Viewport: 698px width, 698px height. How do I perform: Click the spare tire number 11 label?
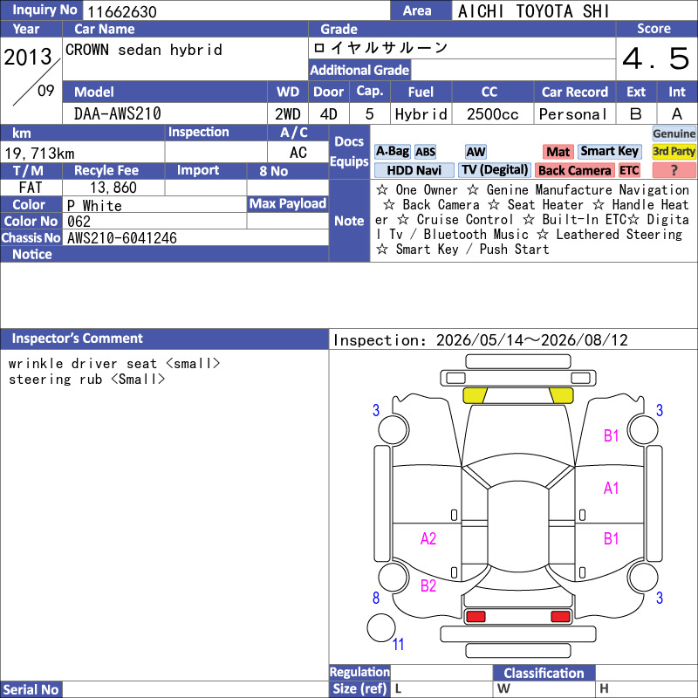point(398,644)
